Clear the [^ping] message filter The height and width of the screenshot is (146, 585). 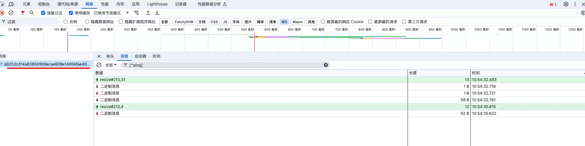click(x=326, y=65)
